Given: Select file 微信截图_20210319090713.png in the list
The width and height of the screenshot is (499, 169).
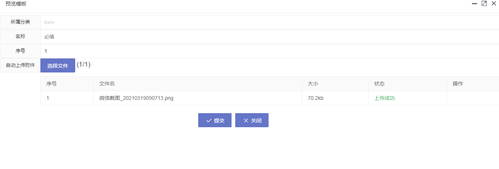Looking at the screenshot, I should click(136, 98).
